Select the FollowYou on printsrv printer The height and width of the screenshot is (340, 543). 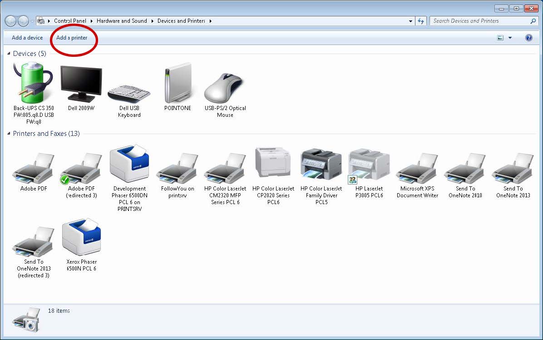pyautogui.click(x=177, y=166)
